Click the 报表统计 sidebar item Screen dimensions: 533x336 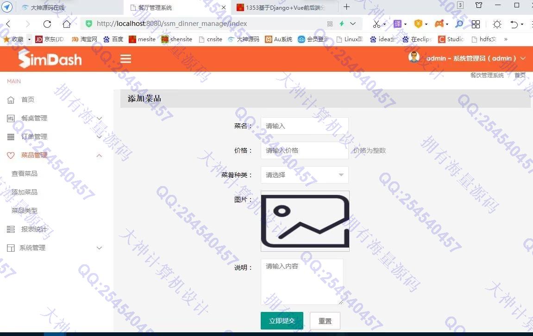click(x=33, y=229)
